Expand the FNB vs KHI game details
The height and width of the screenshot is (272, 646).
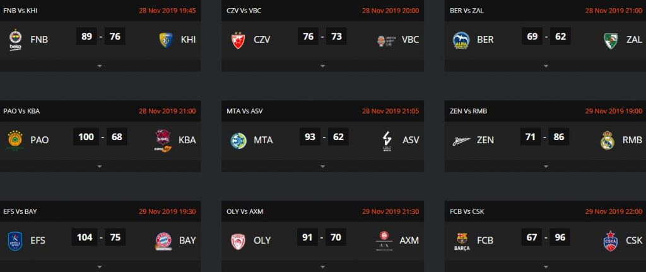pyautogui.click(x=100, y=66)
